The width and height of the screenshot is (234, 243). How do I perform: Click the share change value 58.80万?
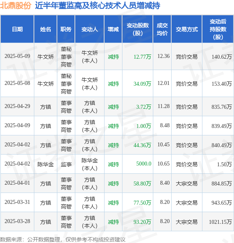(x=142, y=184)
